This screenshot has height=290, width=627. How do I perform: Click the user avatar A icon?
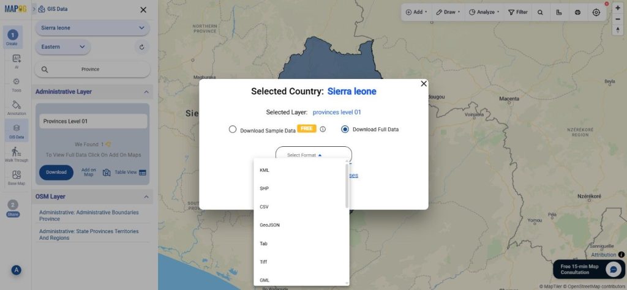click(x=17, y=270)
